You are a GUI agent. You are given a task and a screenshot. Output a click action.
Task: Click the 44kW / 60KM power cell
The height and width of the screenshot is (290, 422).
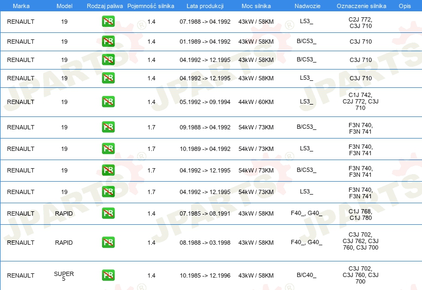pos(256,102)
